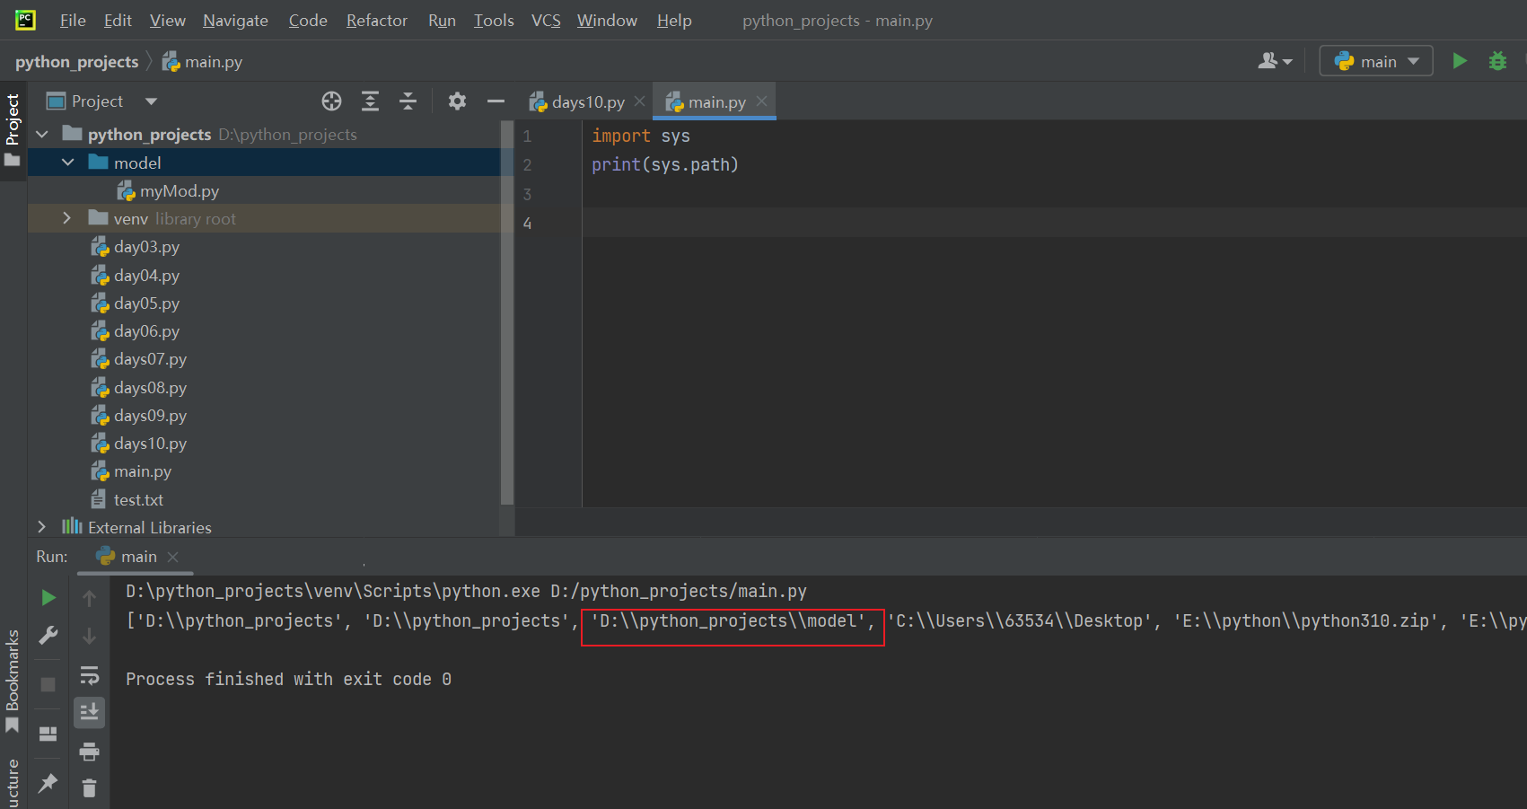Screen dimensions: 1527x809
Task: Close the days10.py editor tab
Action: click(639, 101)
